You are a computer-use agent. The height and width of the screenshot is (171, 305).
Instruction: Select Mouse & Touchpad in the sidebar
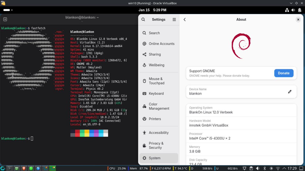pyautogui.click(x=159, y=81)
